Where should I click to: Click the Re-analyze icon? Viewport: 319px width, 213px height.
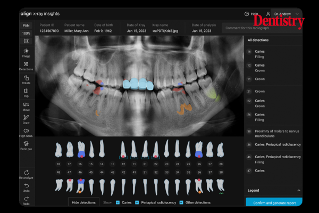26,174
